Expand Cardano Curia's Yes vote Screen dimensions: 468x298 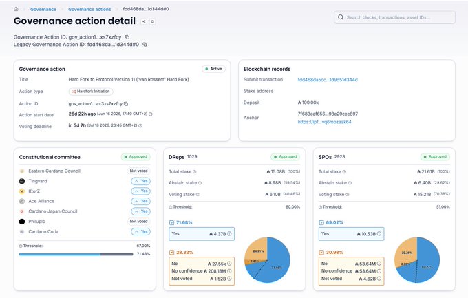click(x=140, y=232)
